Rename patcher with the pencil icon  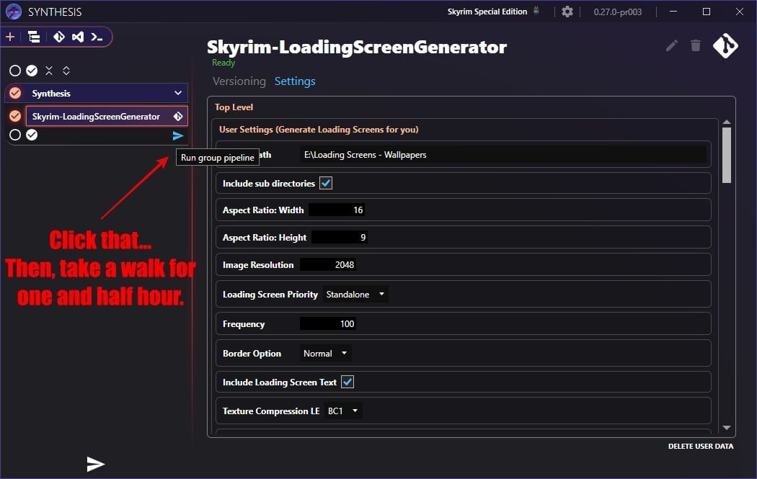click(x=671, y=46)
